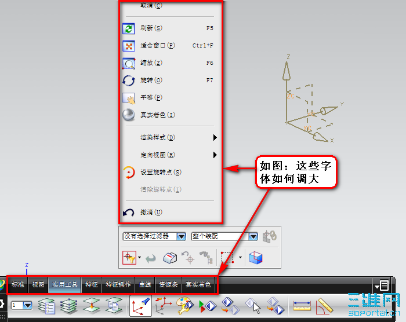Choose 旋转(O) text in context menu
Screen dimensions: 406x322
point(151,80)
